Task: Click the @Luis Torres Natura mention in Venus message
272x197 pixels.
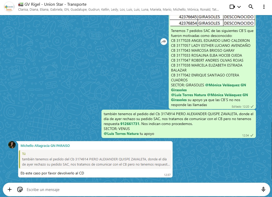Action: tap(121, 134)
